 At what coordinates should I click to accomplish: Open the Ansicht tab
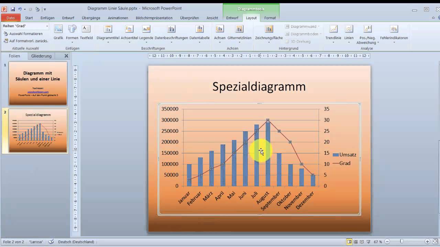(x=212, y=18)
